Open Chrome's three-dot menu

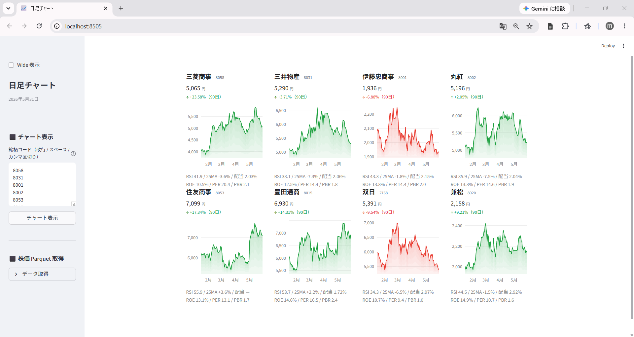coord(624,26)
